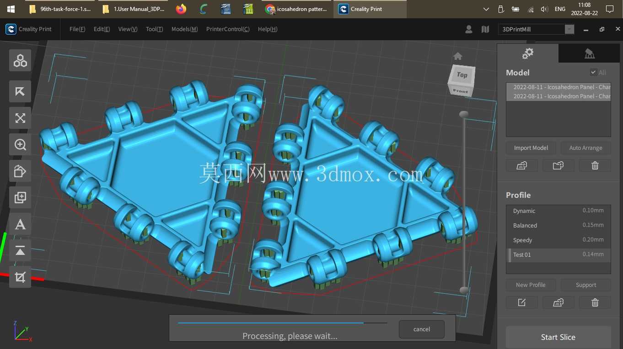This screenshot has height=349, width=623.
Task: Click the lay flat on bed tool
Action: [x=20, y=250]
